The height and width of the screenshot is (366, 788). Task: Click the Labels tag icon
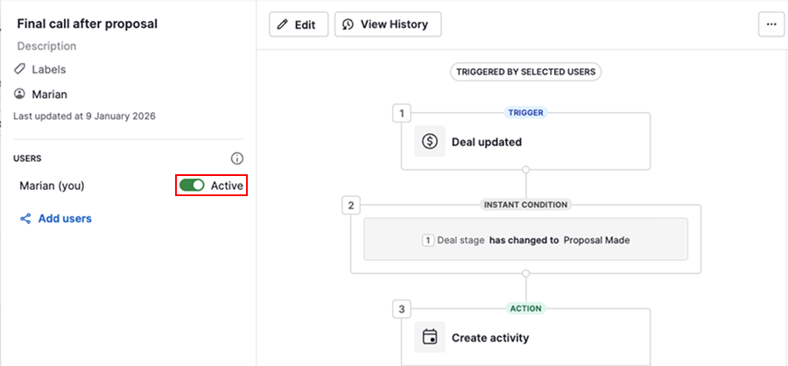[20, 69]
